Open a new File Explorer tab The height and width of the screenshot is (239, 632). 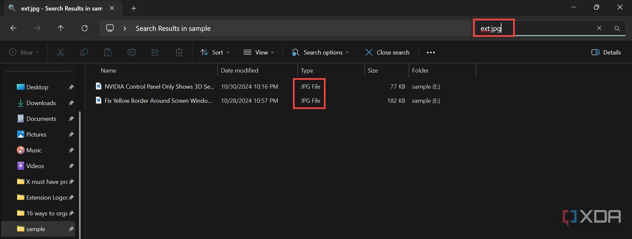[x=134, y=9]
